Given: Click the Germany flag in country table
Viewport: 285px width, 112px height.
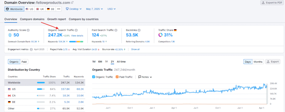Looking at the screenshot, I should click(x=9, y=102).
